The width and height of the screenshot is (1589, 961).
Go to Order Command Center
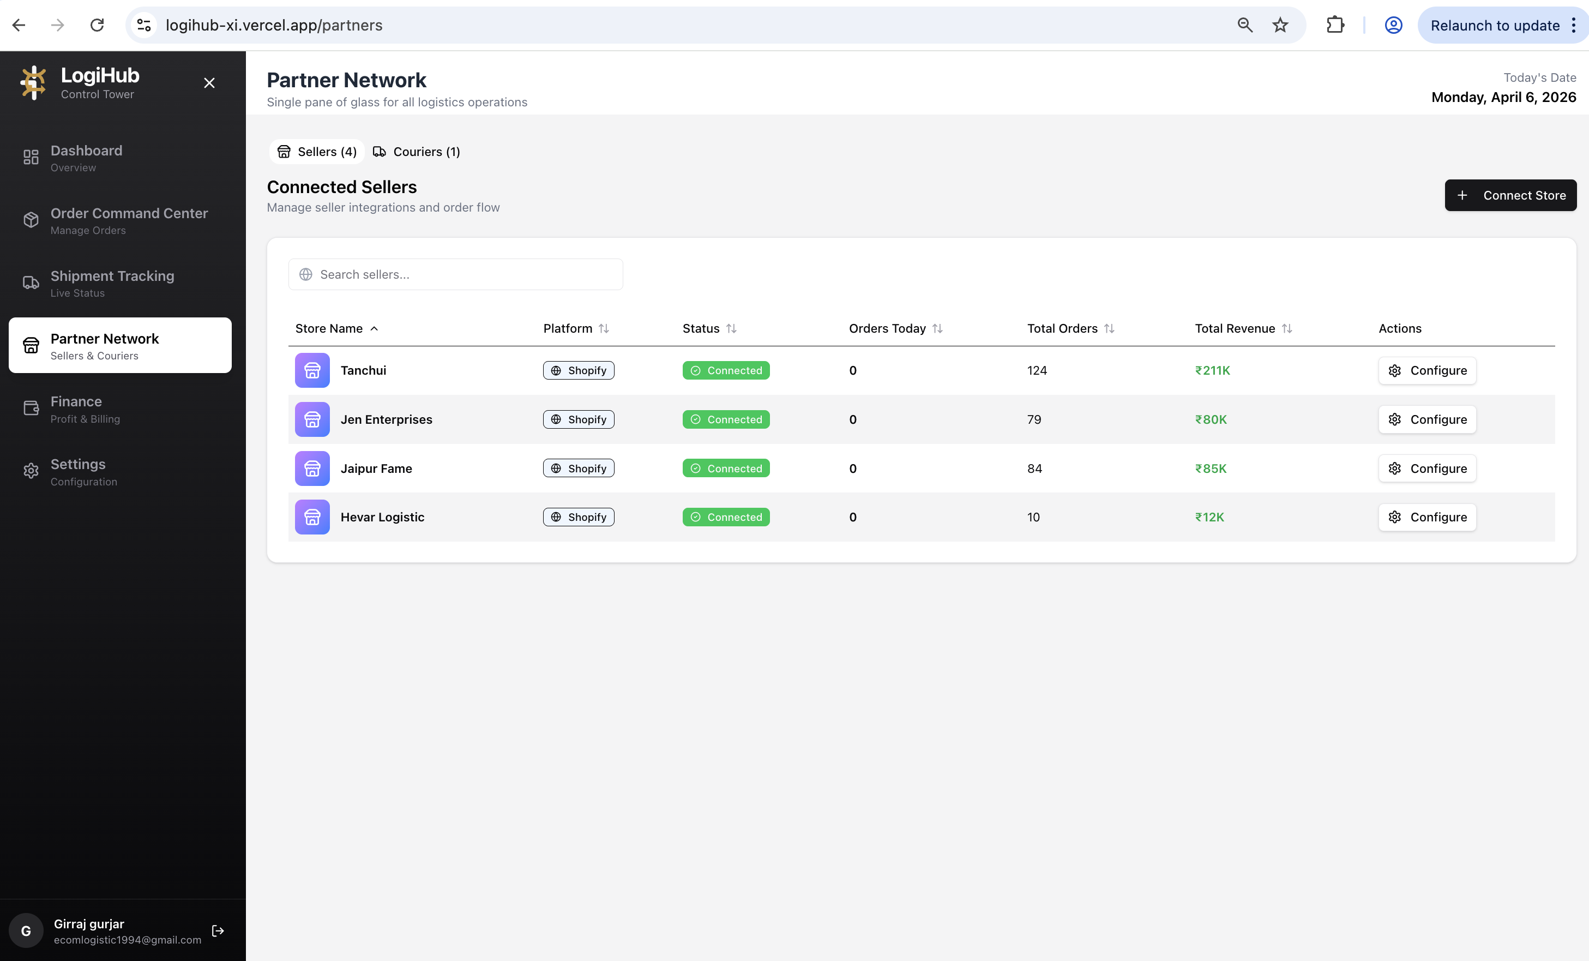tap(120, 220)
